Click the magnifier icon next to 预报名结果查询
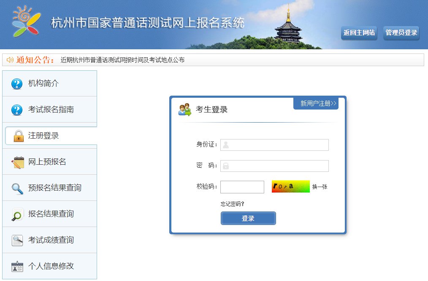Screen dimensions: 428x281 (x=17, y=189)
